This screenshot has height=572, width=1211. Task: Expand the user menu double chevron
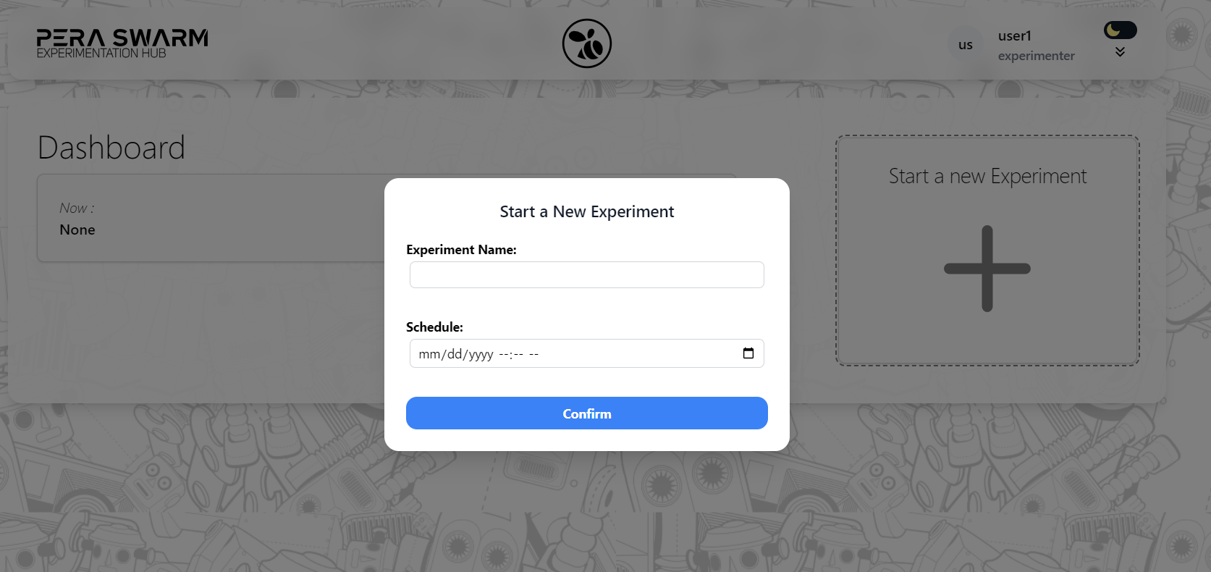click(x=1120, y=52)
